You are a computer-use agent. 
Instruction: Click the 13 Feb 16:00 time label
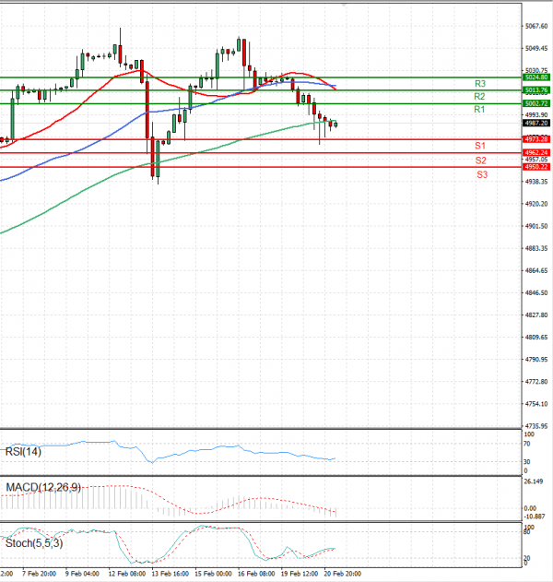pyautogui.click(x=170, y=574)
